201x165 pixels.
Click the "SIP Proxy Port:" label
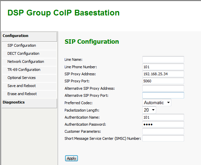tap(77, 81)
